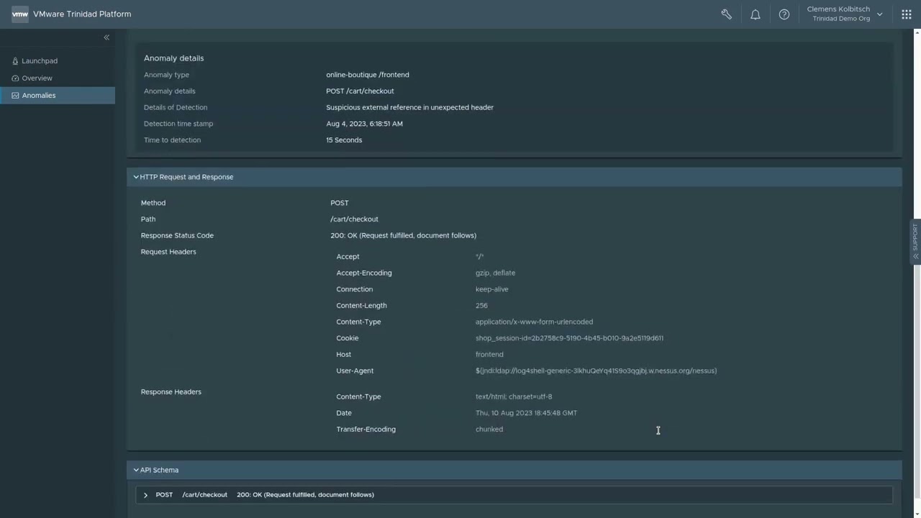Click the Accept header value '*/*'
Image resolution: width=921 pixels, height=518 pixels.
coord(479,257)
